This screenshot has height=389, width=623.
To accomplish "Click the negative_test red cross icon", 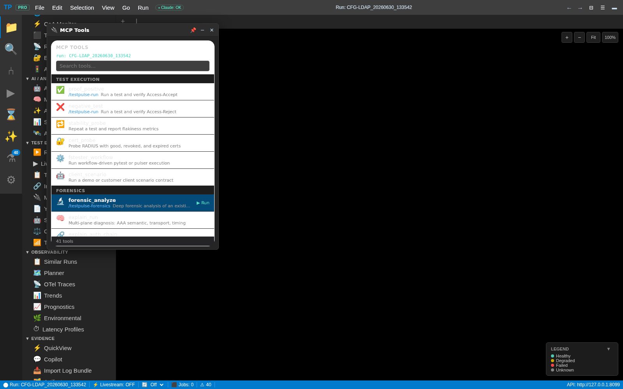I will click(60, 107).
